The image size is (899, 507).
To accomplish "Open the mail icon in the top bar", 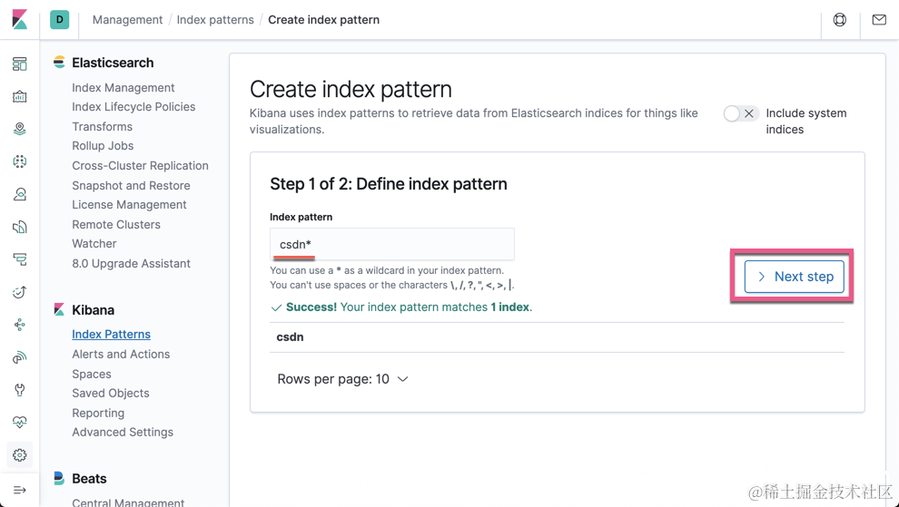I will [x=879, y=20].
